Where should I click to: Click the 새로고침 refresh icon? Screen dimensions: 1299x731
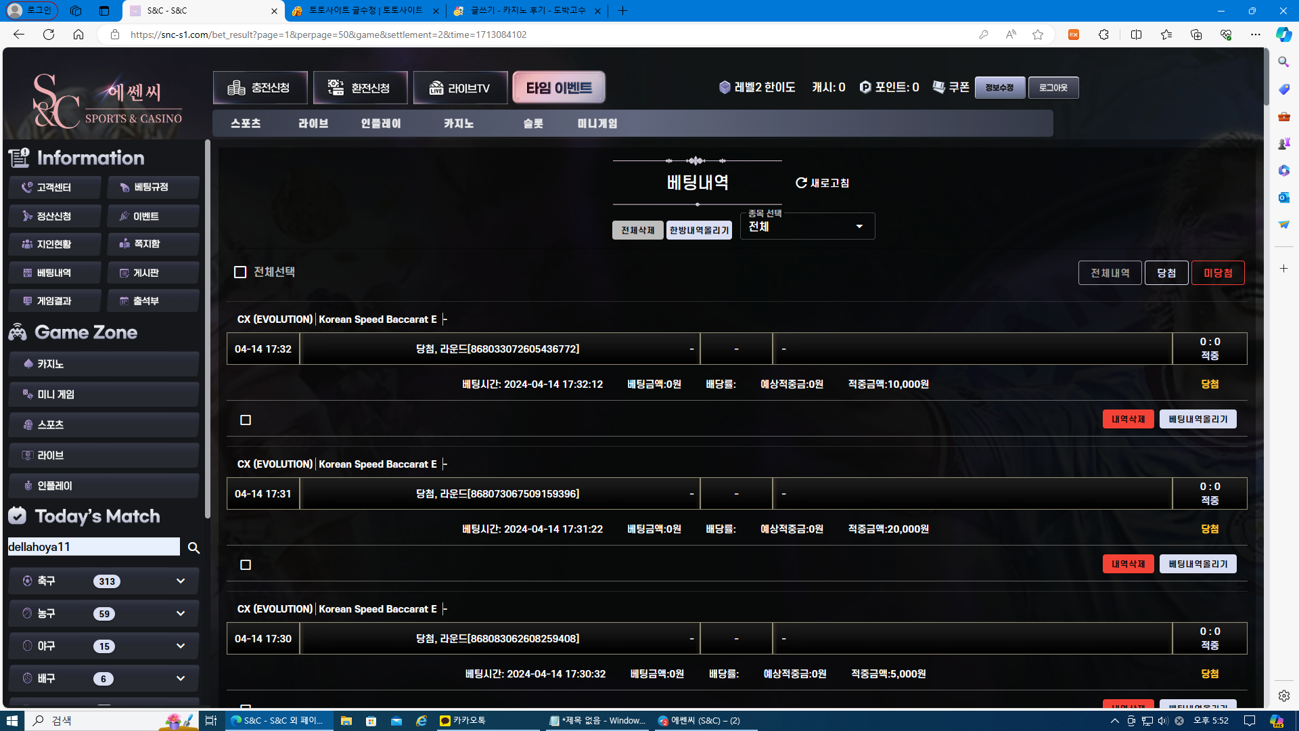(801, 183)
